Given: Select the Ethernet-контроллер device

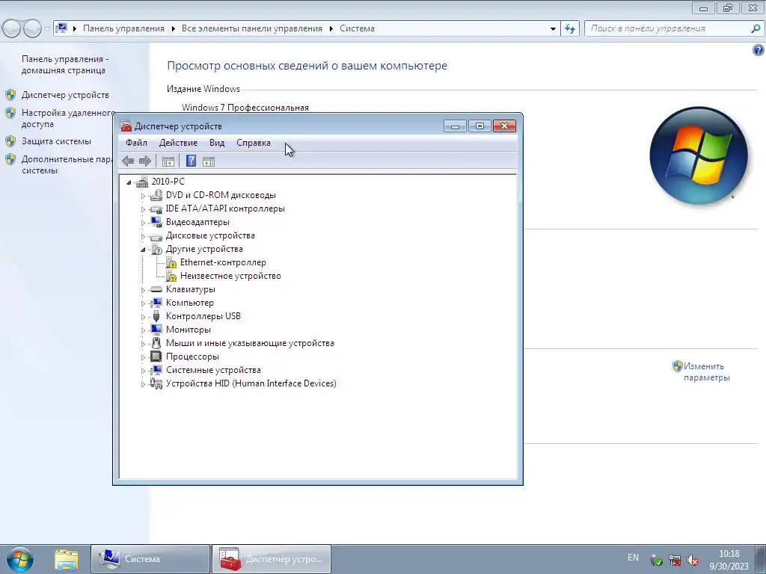Looking at the screenshot, I should pyautogui.click(x=223, y=262).
